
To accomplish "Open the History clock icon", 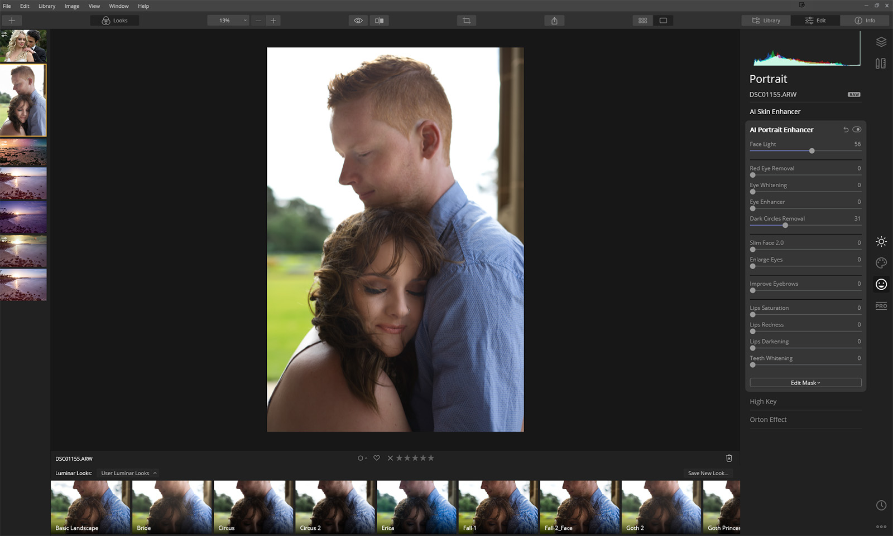I will click(x=881, y=505).
